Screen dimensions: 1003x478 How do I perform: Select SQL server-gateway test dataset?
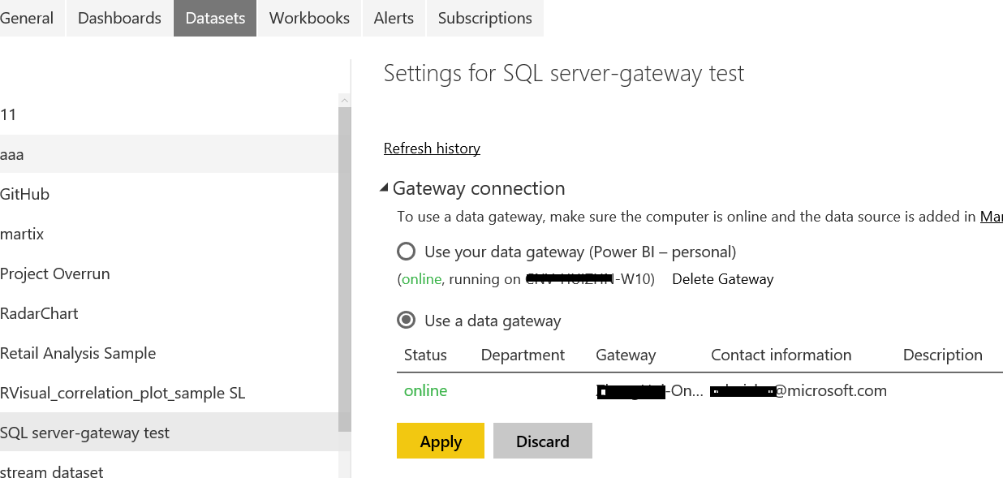click(169, 433)
